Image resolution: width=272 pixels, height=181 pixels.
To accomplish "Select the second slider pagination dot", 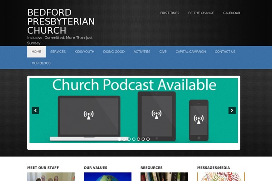I will tap(124, 139).
